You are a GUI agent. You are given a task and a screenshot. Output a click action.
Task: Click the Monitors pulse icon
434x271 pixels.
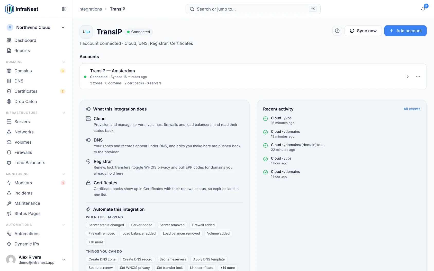coord(9,183)
